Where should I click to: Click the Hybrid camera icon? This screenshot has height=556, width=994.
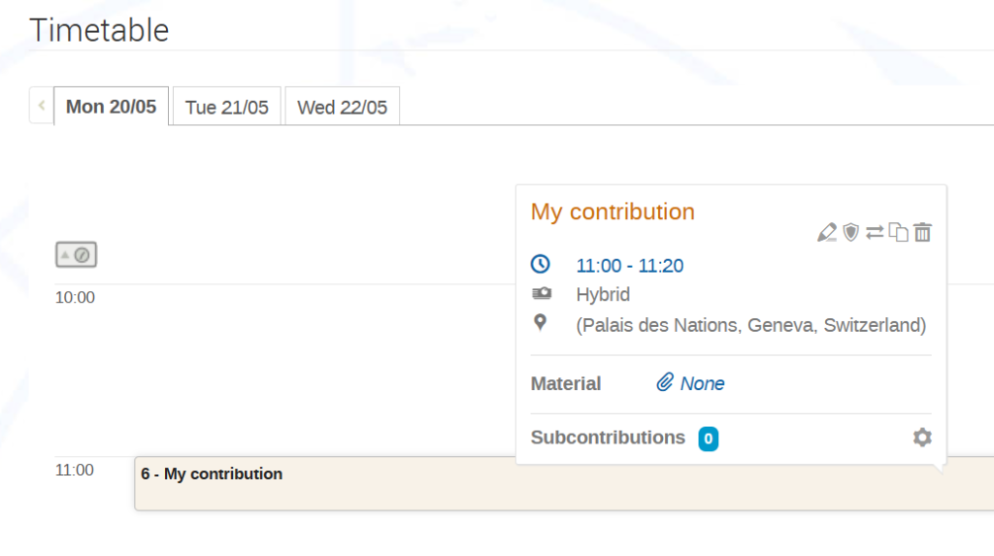(542, 293)
